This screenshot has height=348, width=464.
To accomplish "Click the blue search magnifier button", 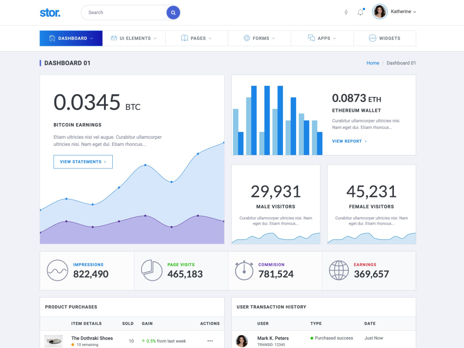I will coord(173,13).
